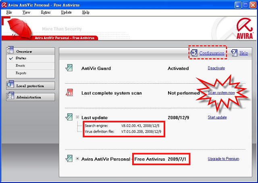The width and height of the screenshot is (258, 183).
Task: Select the Overview section header
Action: [31, 51]
